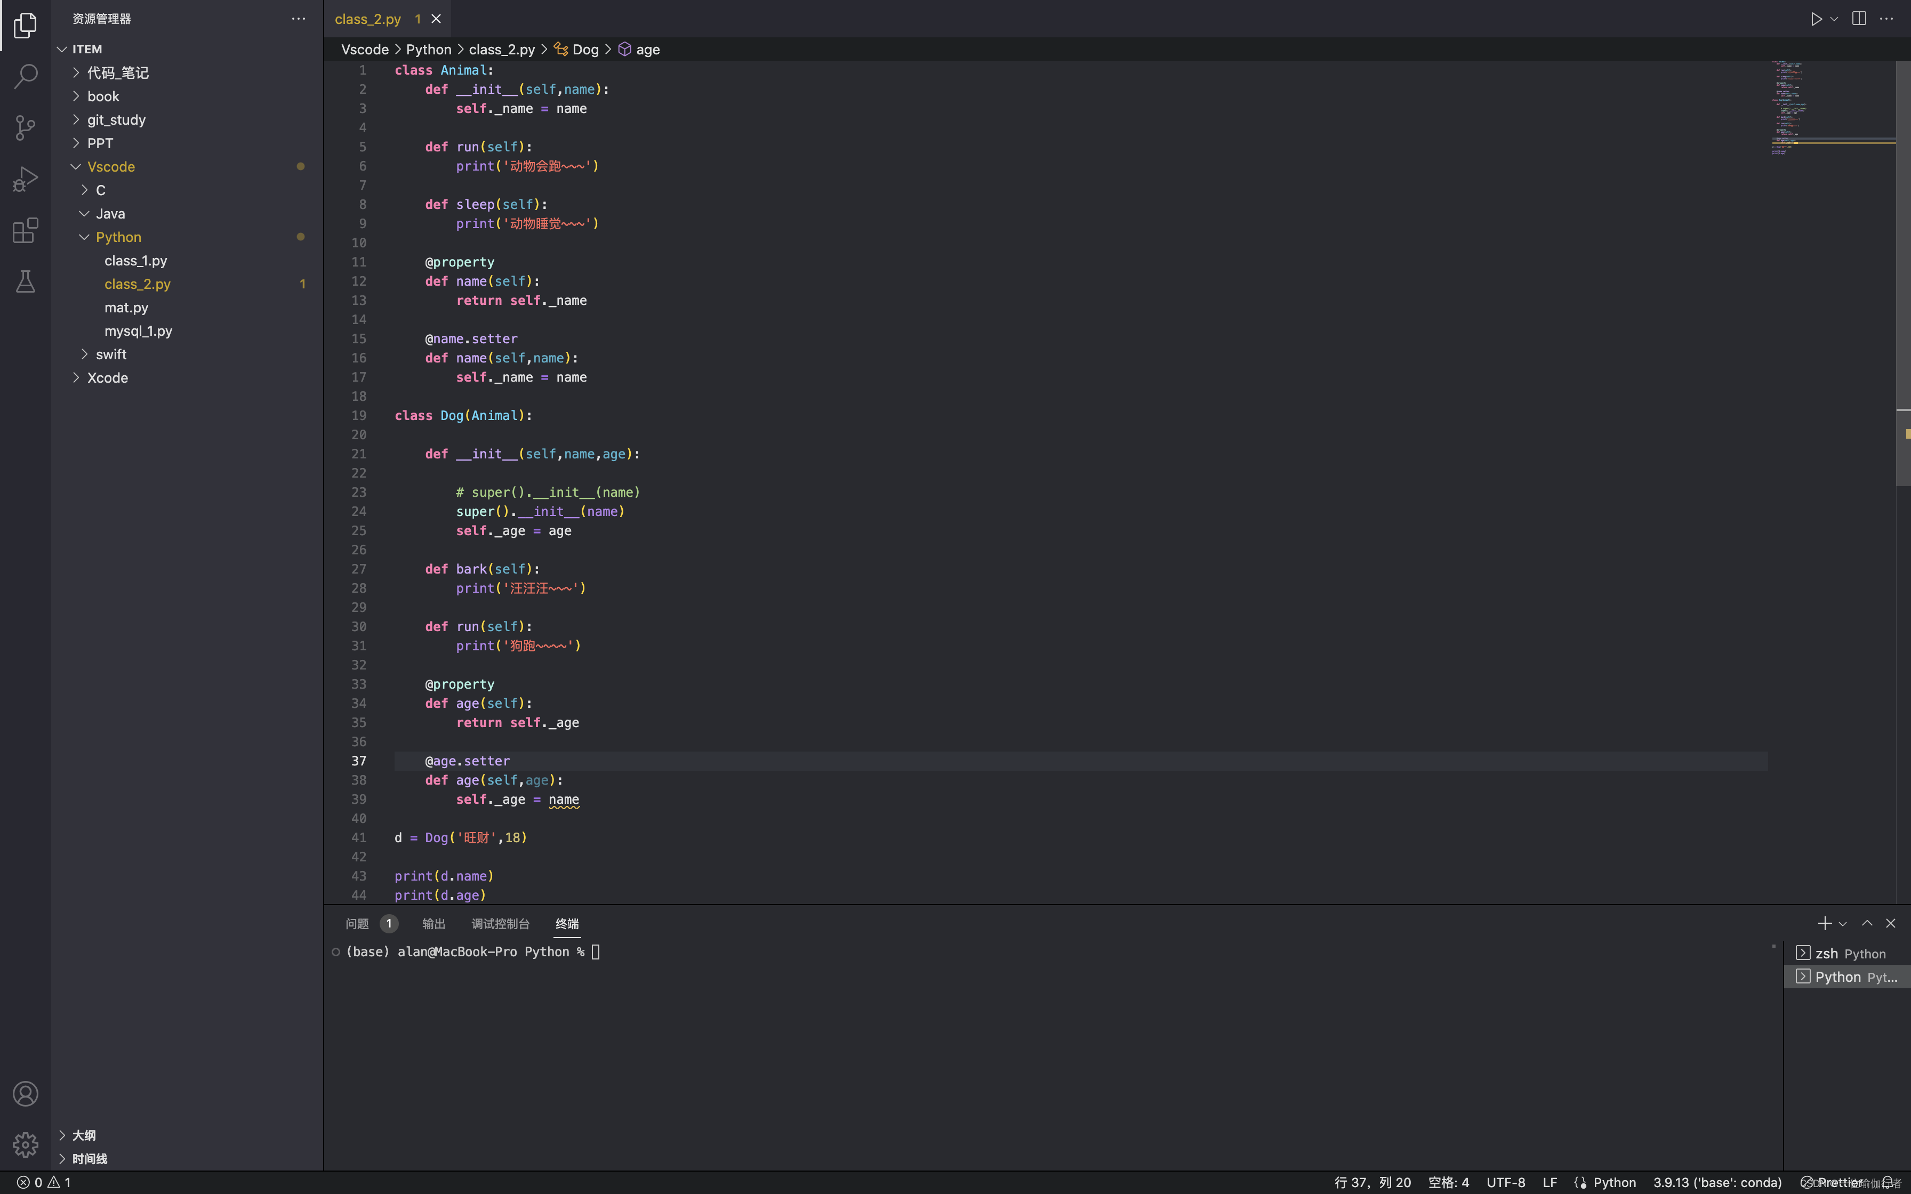Switch to the 输出 output tab
Image resolution: width=1911 pixels, height=1194 pixels.
coord(433,923)
